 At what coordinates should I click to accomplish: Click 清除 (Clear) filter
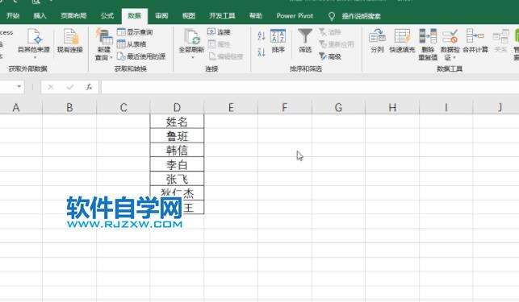(329, 32)
